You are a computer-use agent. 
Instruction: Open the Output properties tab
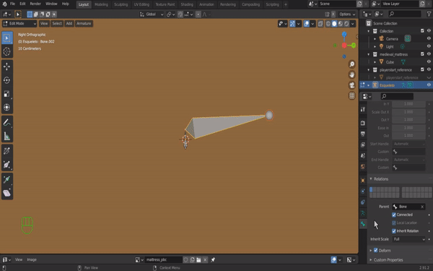363,134
